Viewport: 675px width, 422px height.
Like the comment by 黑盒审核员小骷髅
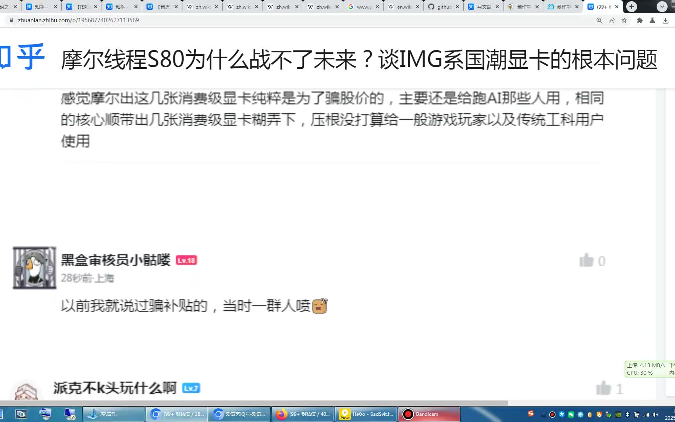pyautogui.click(x=586, y=261)
